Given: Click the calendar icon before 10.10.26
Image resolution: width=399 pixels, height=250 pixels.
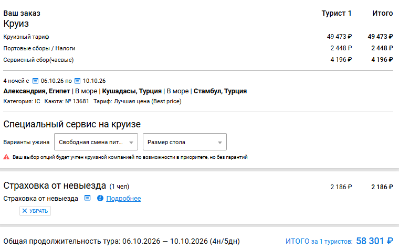Looking at the screenshot, I should point(77,81).
